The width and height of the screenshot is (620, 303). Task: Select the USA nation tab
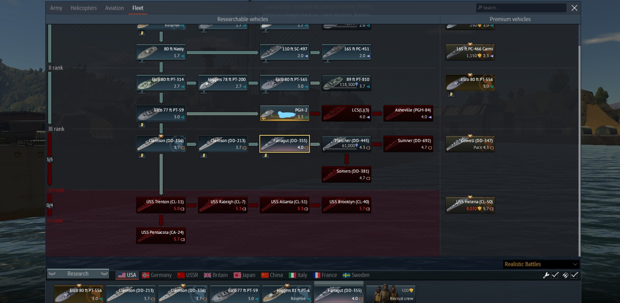coord(127,275)
